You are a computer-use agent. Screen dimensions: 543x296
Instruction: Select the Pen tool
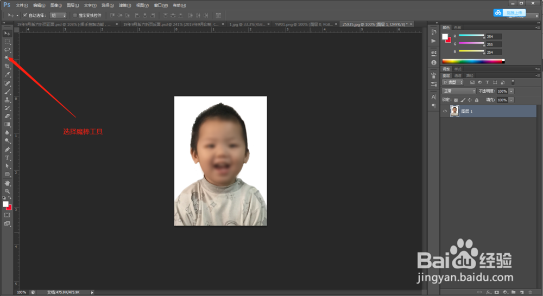pos(7,150)
